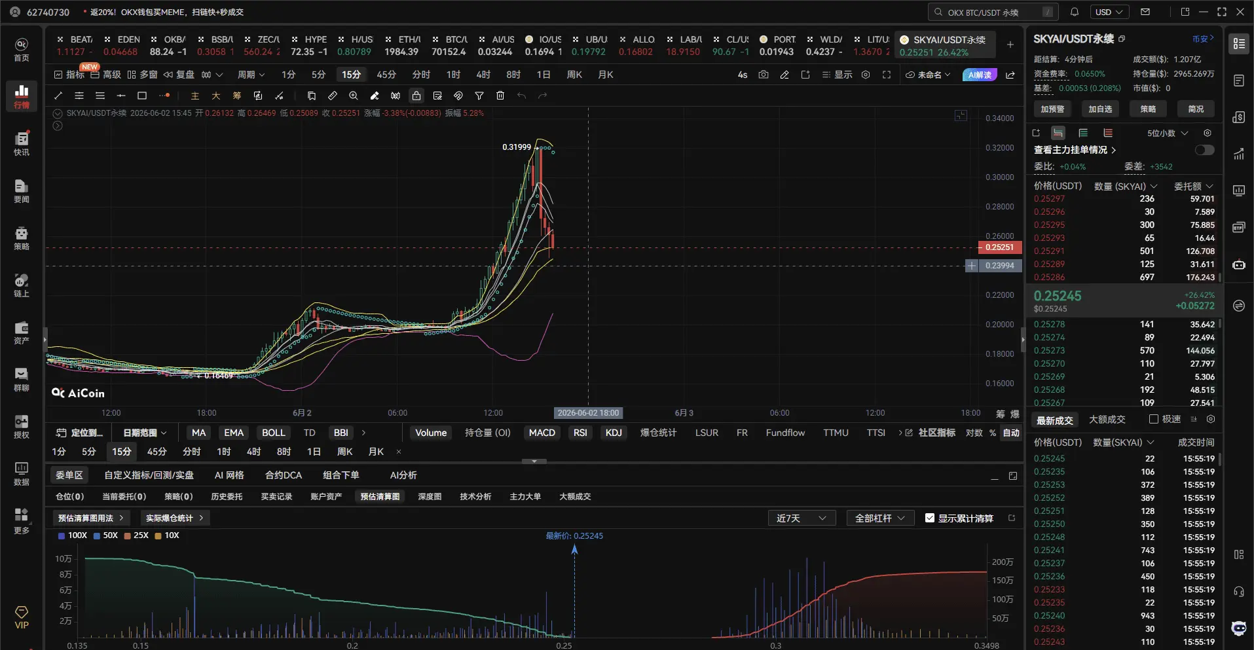Open the 策略 strategy sidebar item
The image size is (1254, 650).
[x=22, y=238]
